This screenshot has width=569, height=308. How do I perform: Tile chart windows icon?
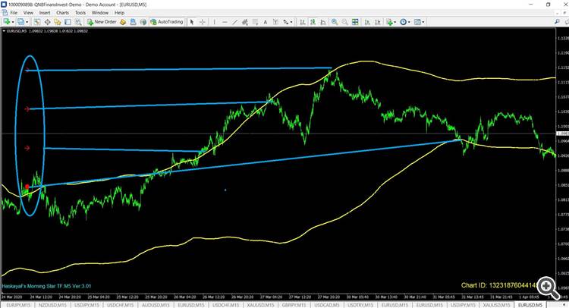(355, 22)
